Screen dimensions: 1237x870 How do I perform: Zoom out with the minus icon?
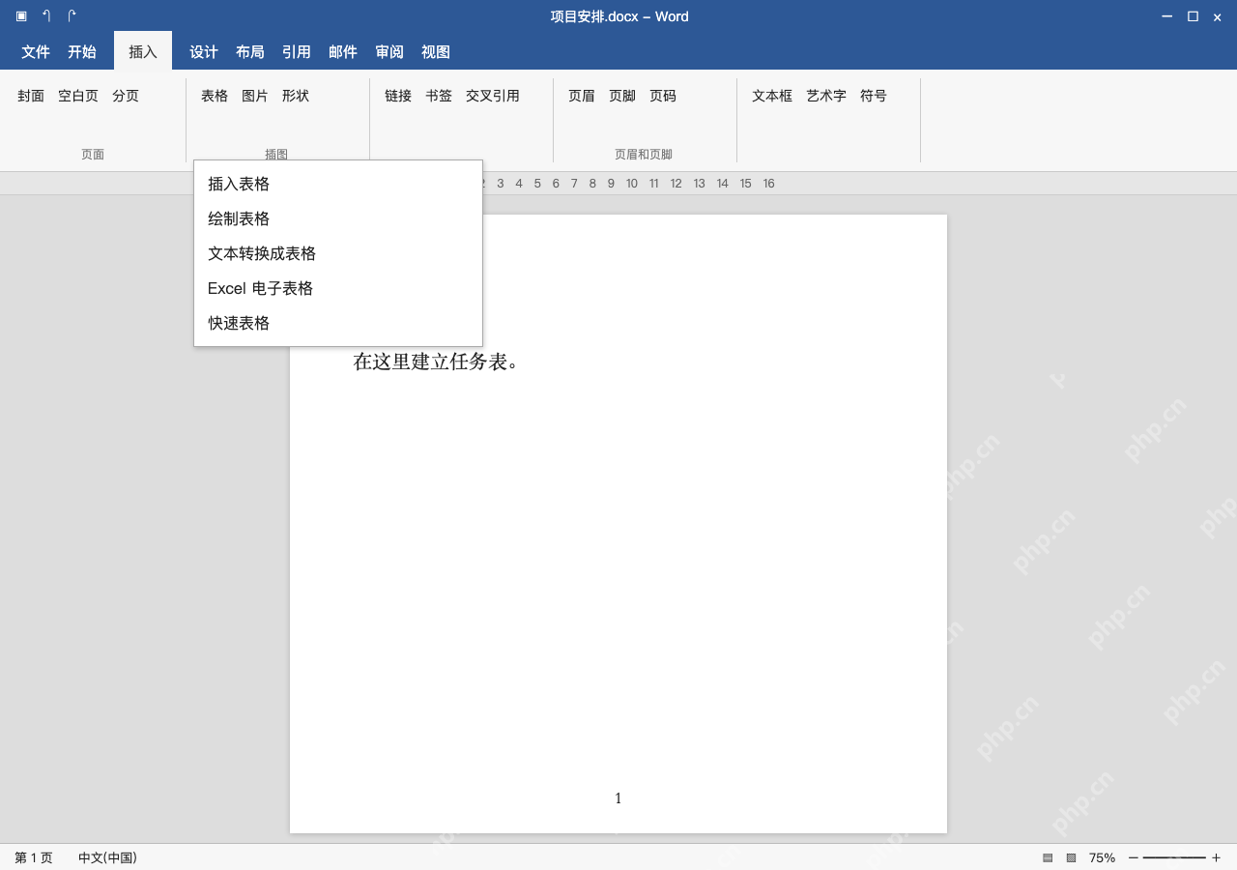click(x=1134, y=857)
